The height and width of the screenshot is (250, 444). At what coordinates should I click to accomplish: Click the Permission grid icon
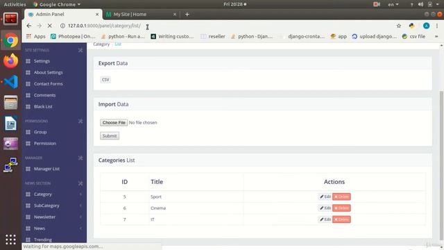point(28,144)
